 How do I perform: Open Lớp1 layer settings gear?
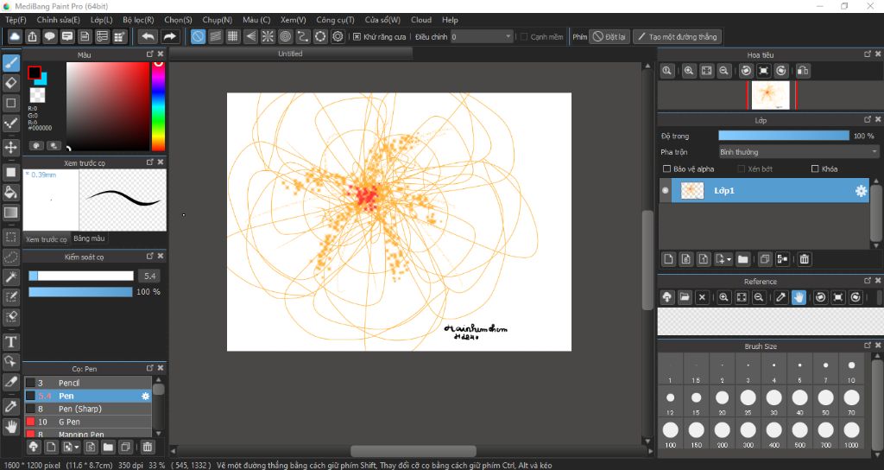tap(861, 191)
